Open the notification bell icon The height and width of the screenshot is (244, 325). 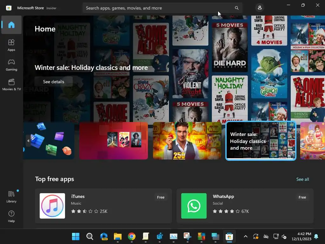click(x=316, y=236)
